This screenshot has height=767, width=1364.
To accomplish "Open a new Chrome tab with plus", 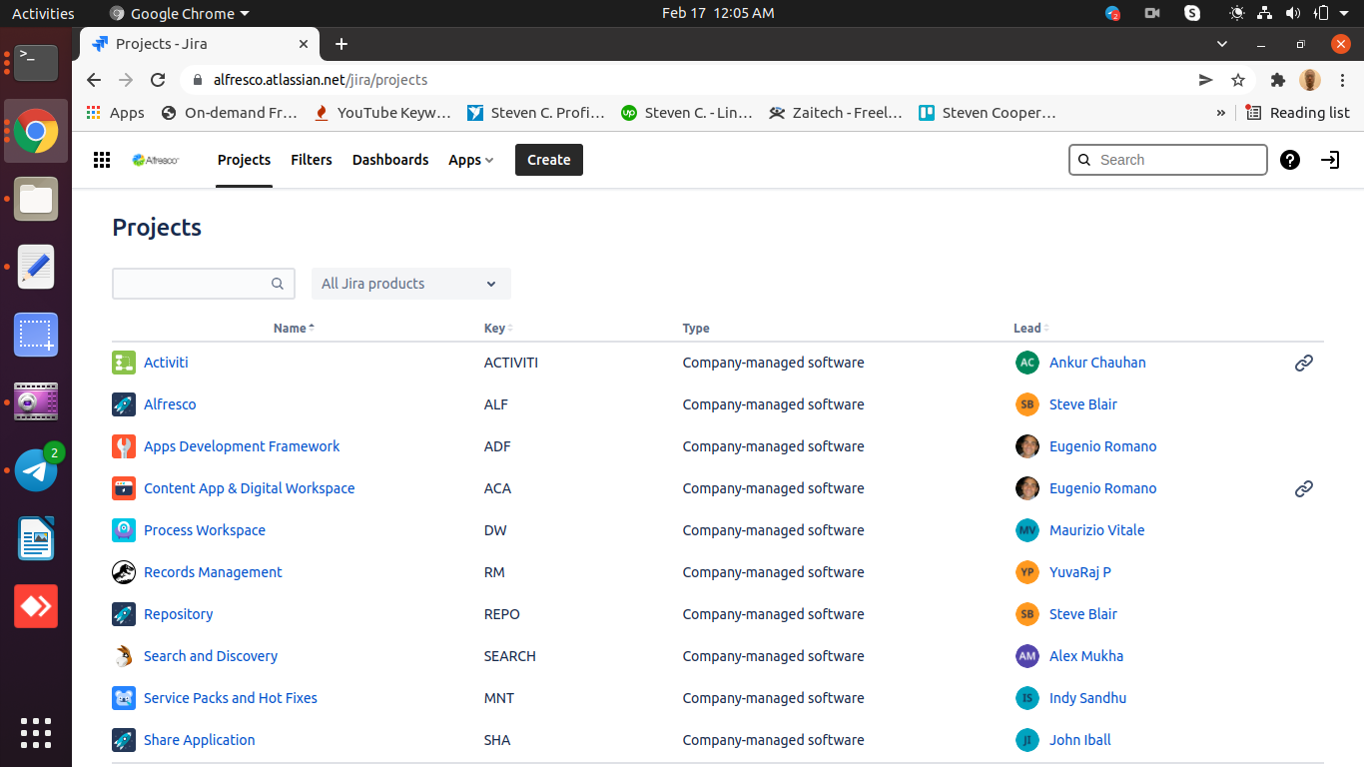I will pos(341,44).
